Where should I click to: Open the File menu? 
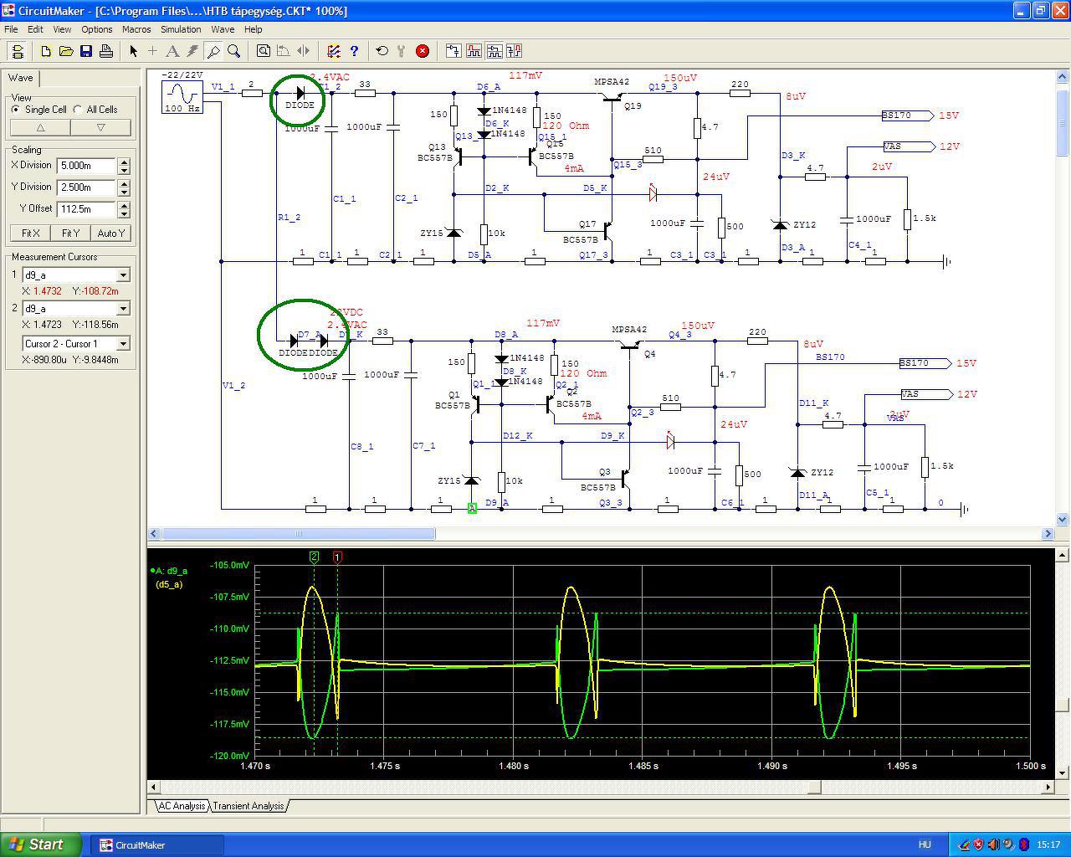point(11,29)
